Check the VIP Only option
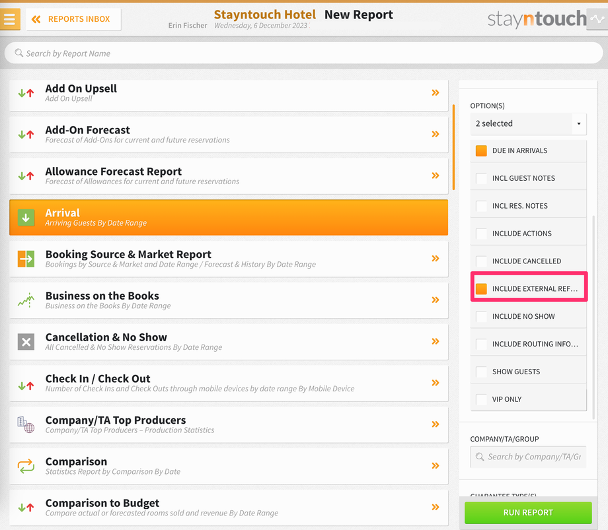This screenshot has width=608, height=530. coord(481,399)
